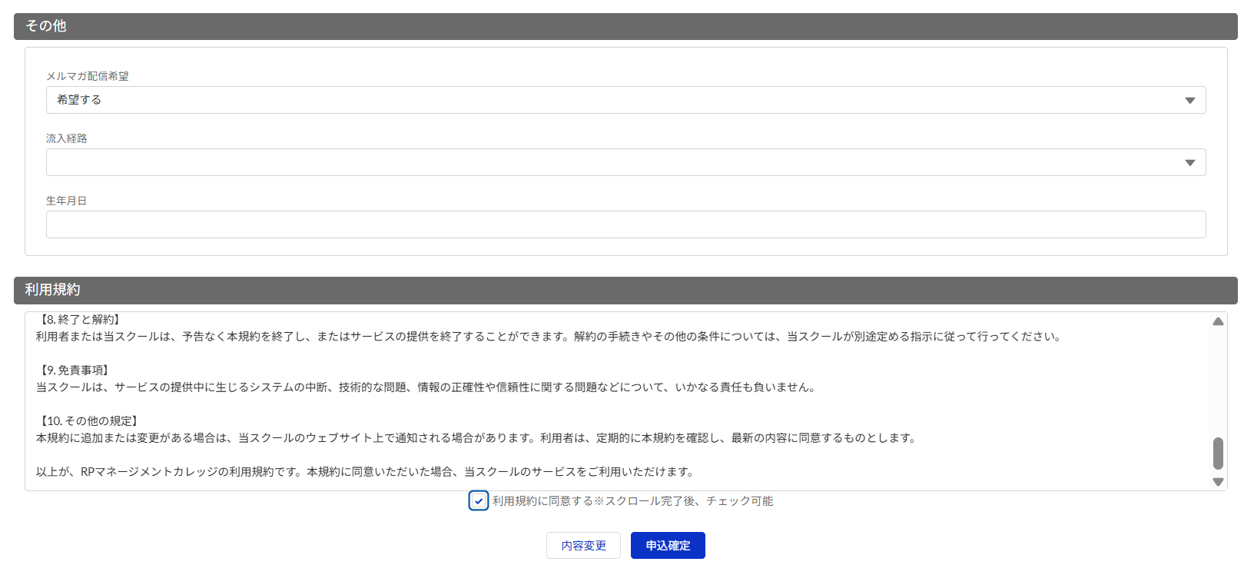
Task: Click the 流入経路 dropdown arrow
Action: click(x=1189, y=163)
